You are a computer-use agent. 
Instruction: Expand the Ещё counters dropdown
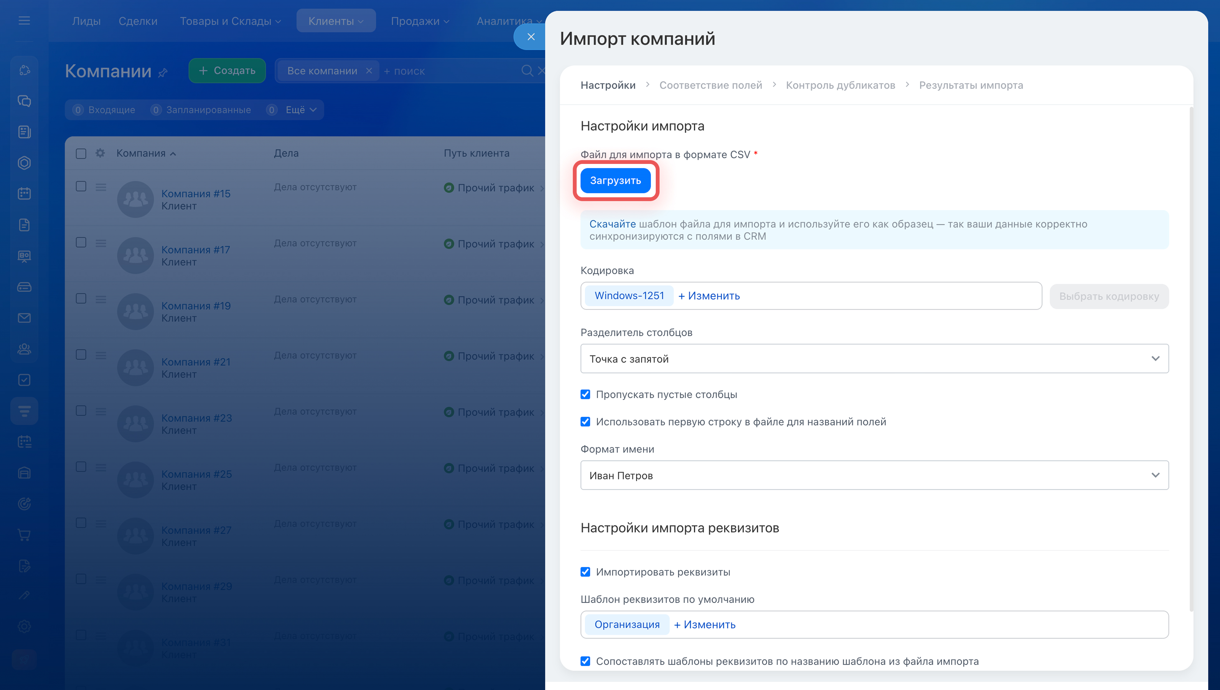point(301,110)
